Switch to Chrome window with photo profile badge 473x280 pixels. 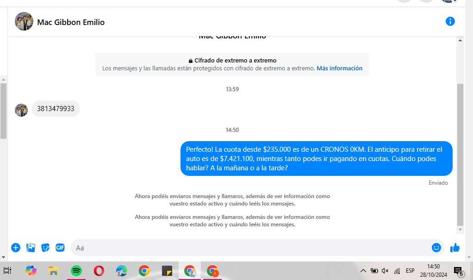coord(190,271)
